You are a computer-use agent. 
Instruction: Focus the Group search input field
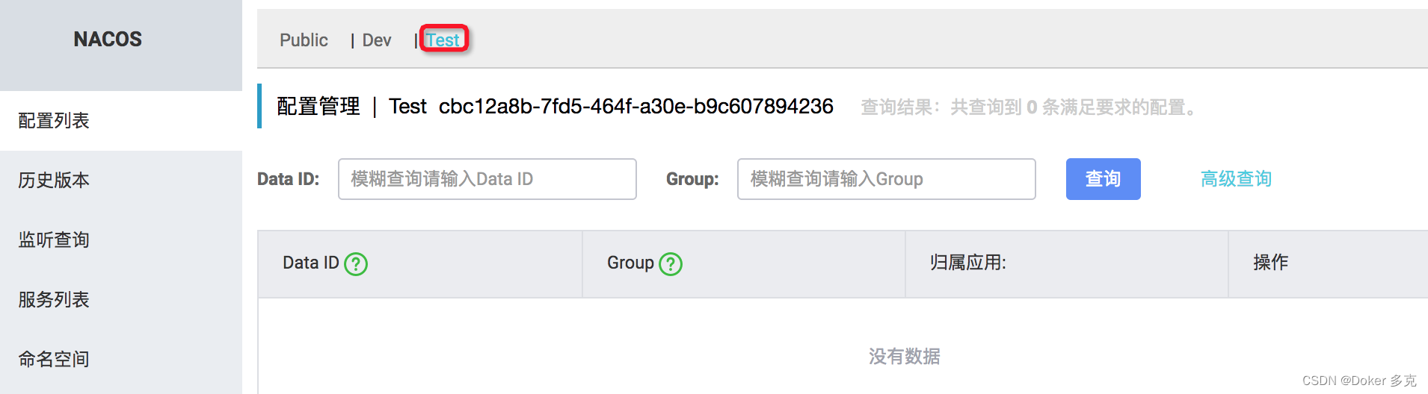(886, 179)
